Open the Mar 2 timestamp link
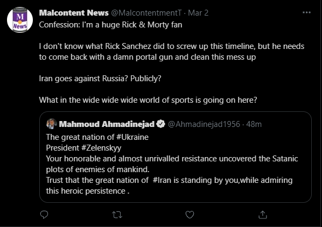Viewport: 322px width, 227px height. [x=198, y=13]
